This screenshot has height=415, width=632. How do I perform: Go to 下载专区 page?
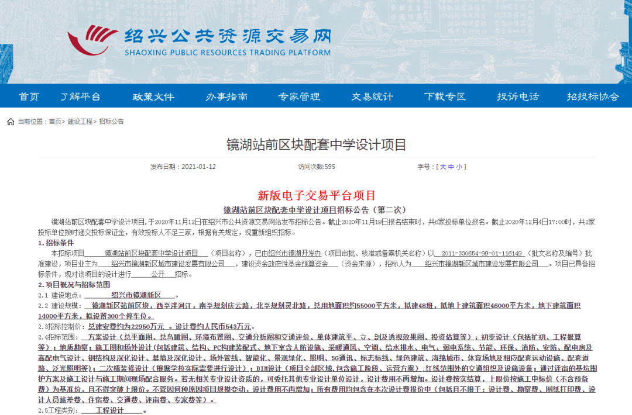(x=445, y=96)
